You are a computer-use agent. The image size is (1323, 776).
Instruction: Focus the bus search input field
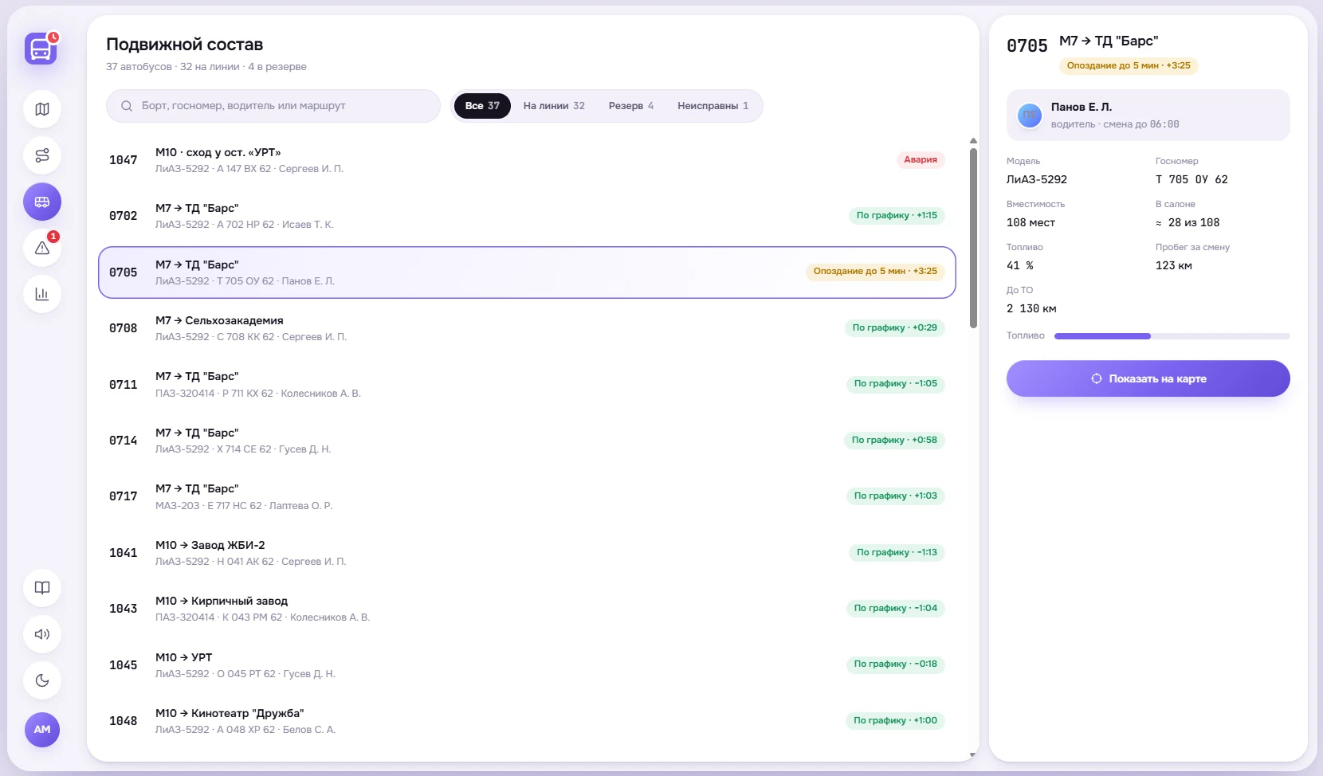[x=273, y=106]
